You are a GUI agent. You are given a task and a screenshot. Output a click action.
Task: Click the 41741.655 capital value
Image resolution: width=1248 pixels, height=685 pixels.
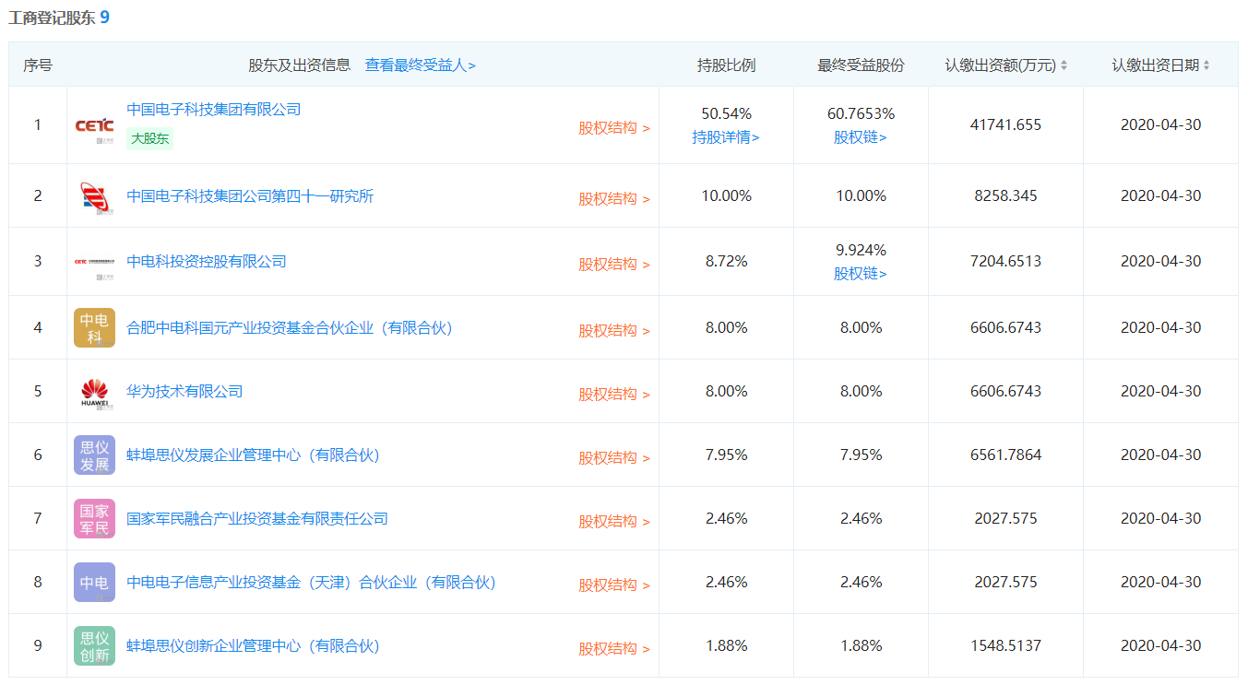tap(1005, 125)
